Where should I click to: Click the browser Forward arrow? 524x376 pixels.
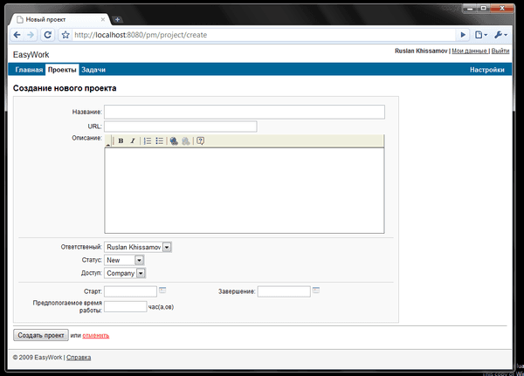click(31, 35)
